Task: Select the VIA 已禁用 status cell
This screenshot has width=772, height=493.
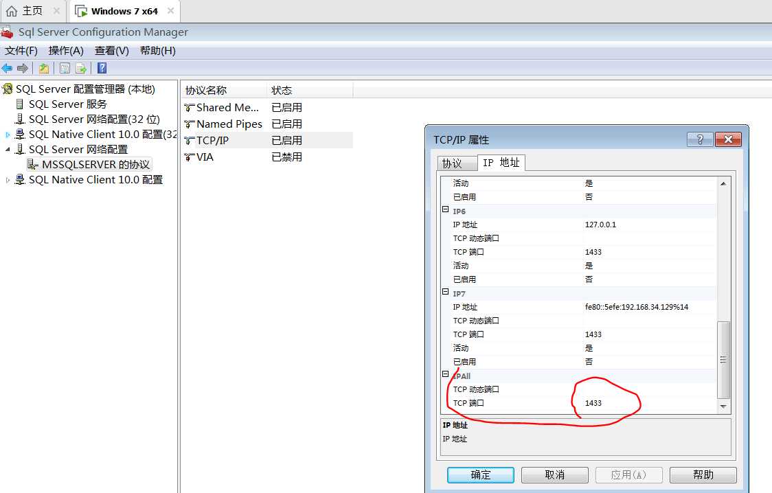Action: click(x=286, y=157)
